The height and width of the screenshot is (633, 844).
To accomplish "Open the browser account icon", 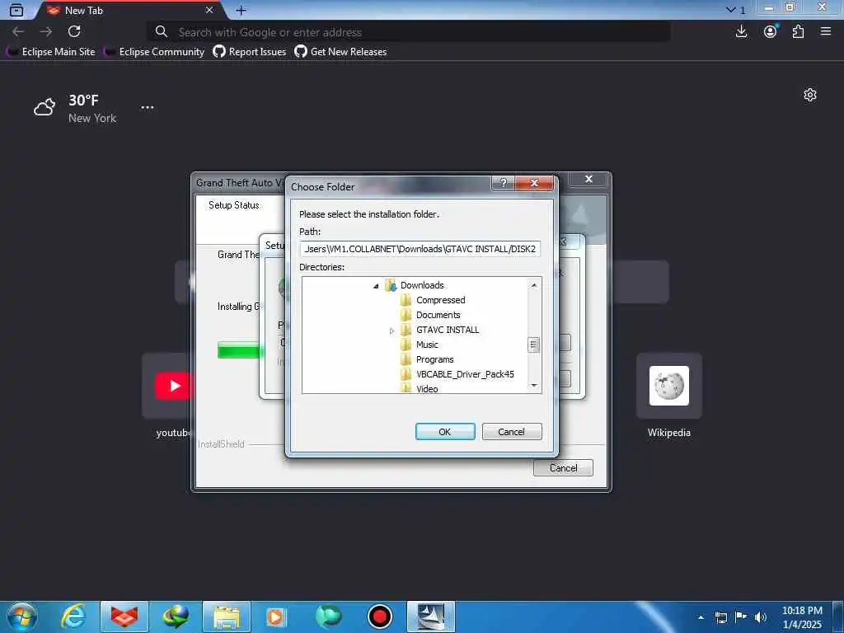I will [771, 32].
